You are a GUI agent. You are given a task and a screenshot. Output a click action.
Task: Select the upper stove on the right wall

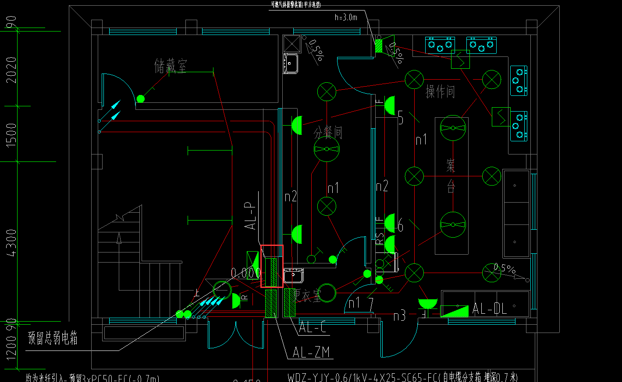[x=519, y=81]
